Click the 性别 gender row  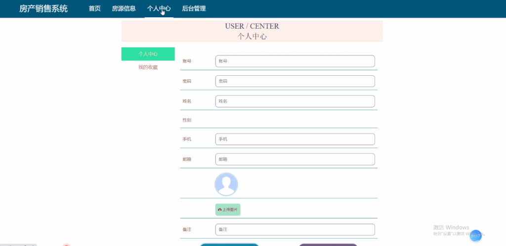279,120
